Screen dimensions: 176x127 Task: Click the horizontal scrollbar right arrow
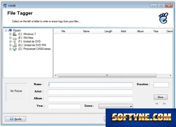coord(171,75)
